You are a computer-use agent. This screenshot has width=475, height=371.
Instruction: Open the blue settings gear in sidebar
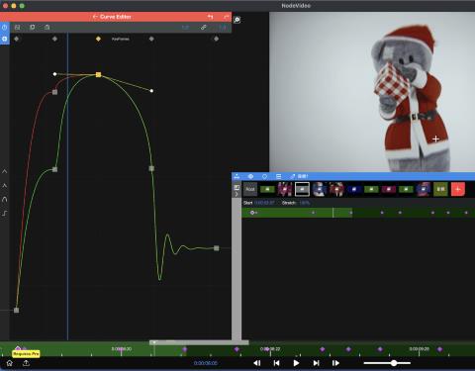coord(5,39)
